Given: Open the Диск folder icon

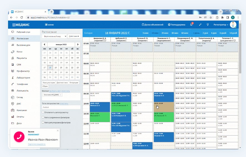Looking at the screenshot, I should tap(13, 123).
